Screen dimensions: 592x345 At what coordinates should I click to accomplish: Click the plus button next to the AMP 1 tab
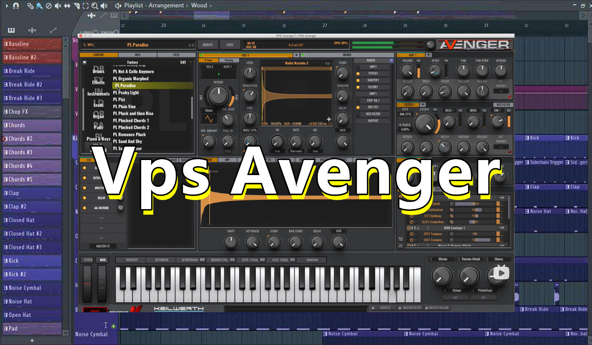point(429,55)
